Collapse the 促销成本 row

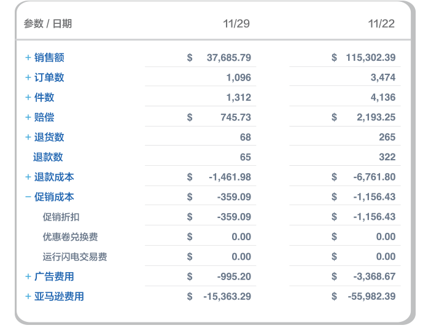(x=28, y=197)
